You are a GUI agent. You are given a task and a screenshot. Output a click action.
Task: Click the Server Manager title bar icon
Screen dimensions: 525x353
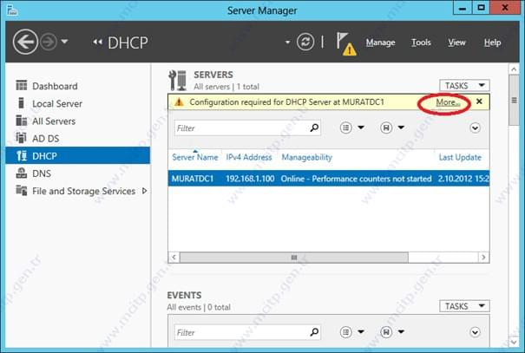[12, 10]
